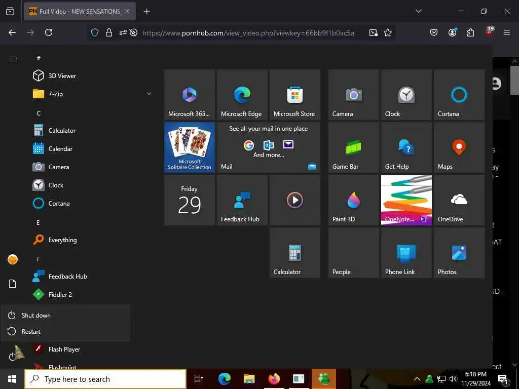Open 3D Viewer from the app list

(x=93, y=76)
